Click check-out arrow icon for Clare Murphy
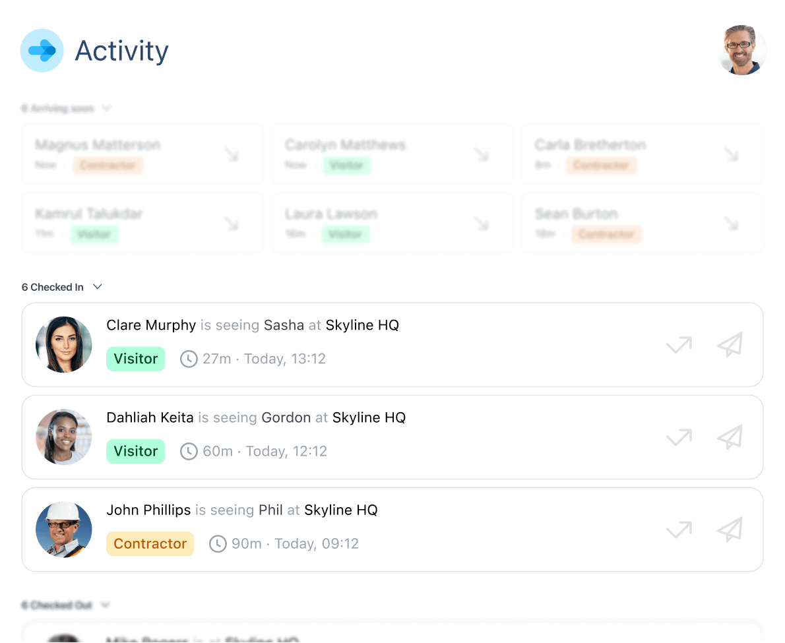Viewport: 785px width, 643px height. click(679, 344)
